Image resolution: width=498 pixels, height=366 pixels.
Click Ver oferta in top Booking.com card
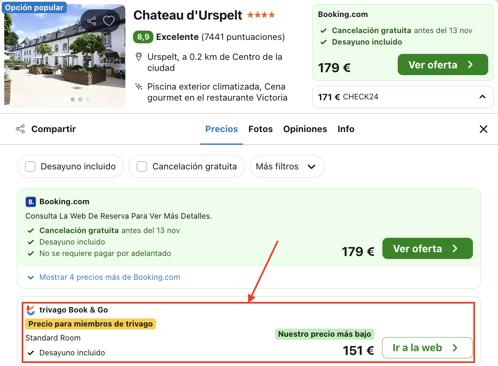[x=443, y=65]
